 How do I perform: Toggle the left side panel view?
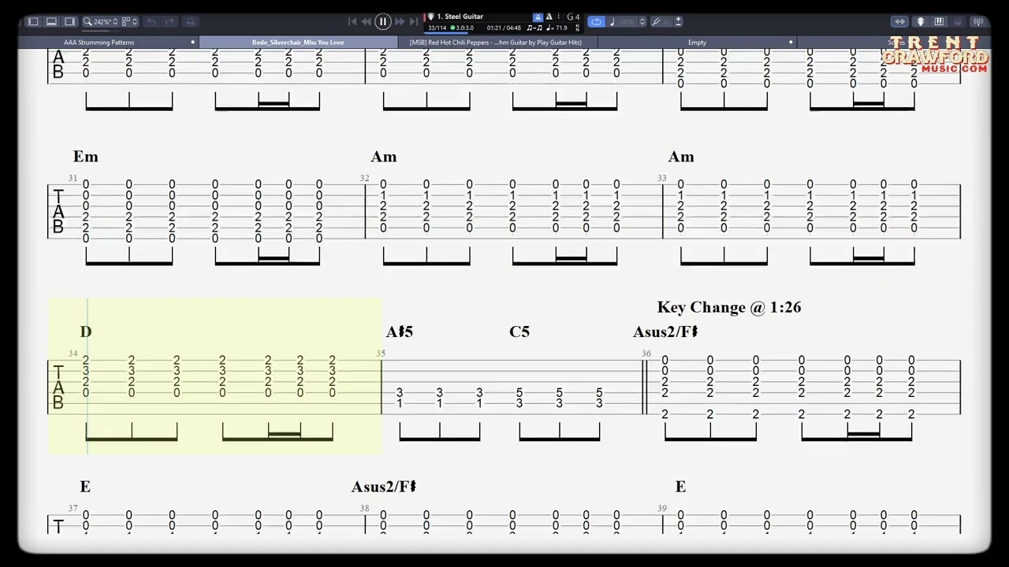click(x=33, y=21)
